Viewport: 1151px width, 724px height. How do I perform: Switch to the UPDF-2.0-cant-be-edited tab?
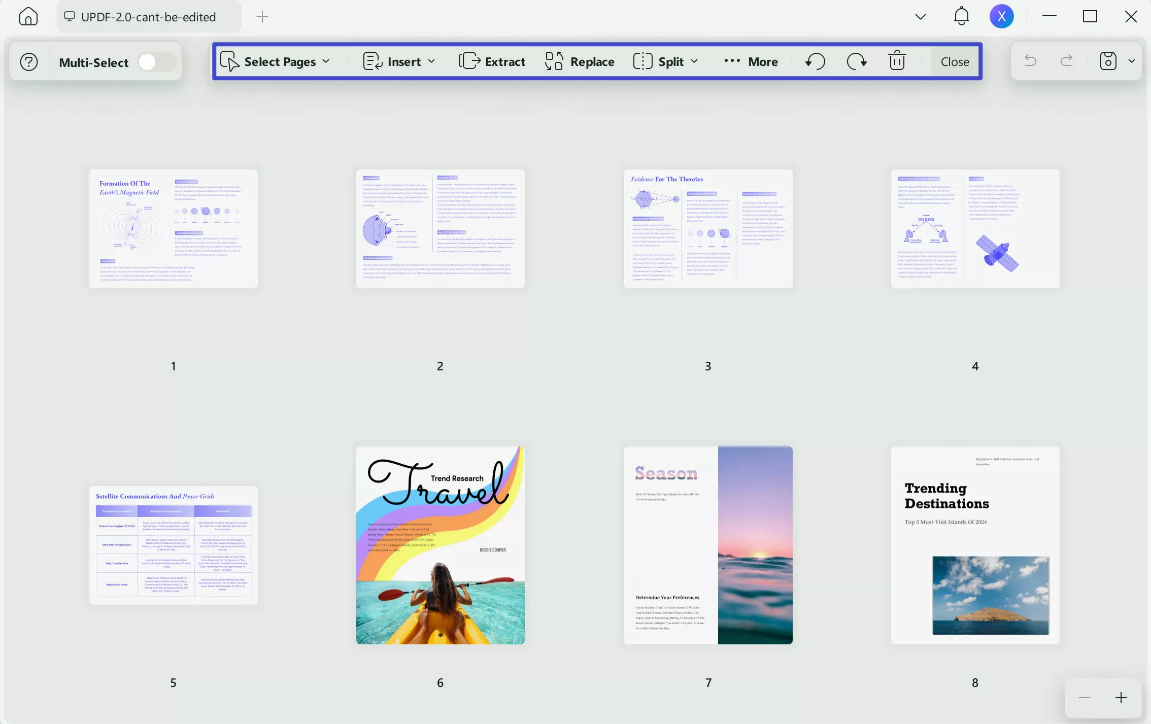pos(149,16)
